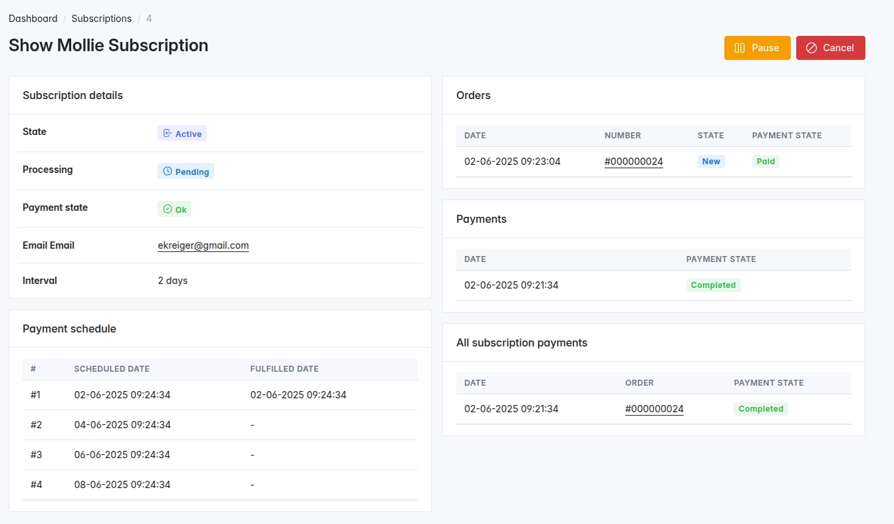
Task: Open order #000000024 in All subscription payments
Action: pyautogui.click(x=654, y=409)
